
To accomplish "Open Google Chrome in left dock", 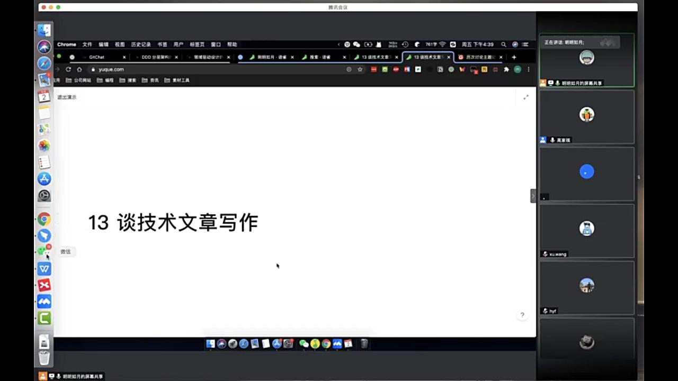I will (44, 219).
